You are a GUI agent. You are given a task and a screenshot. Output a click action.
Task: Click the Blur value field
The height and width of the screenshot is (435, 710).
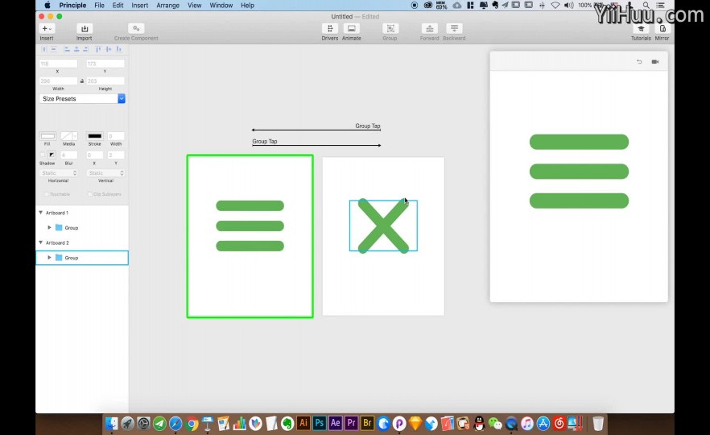tap(69, 155)
